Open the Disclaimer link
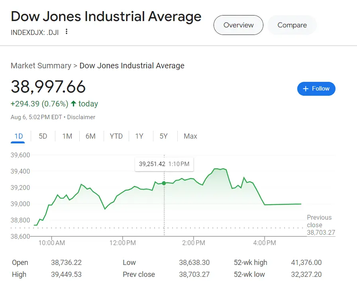Viewport: 357px width, 286px height. coord(81,117)
